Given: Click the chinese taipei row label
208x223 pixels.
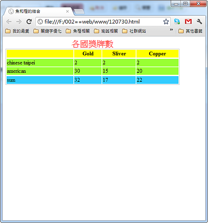Looking at the screenshot, I should pyautogui.click(x=21, y=63).
